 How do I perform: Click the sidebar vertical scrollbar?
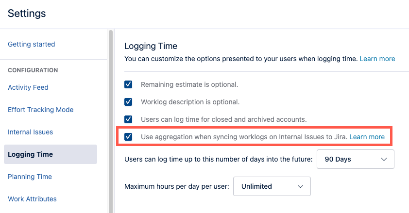(x=111, y=121)
